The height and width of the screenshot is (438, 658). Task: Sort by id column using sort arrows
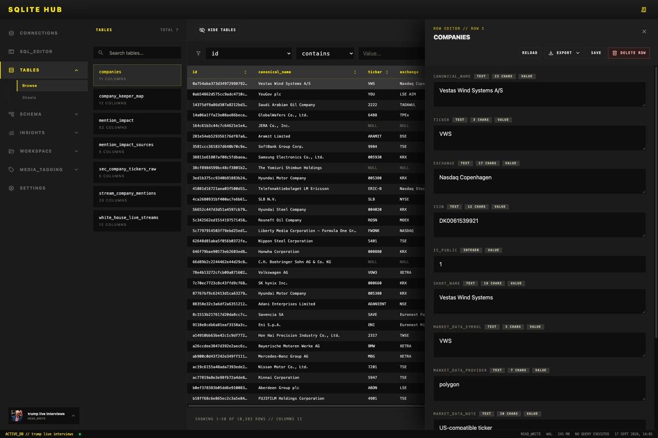point(245,72)
